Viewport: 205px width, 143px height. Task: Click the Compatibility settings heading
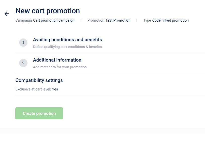coord(39,80)
